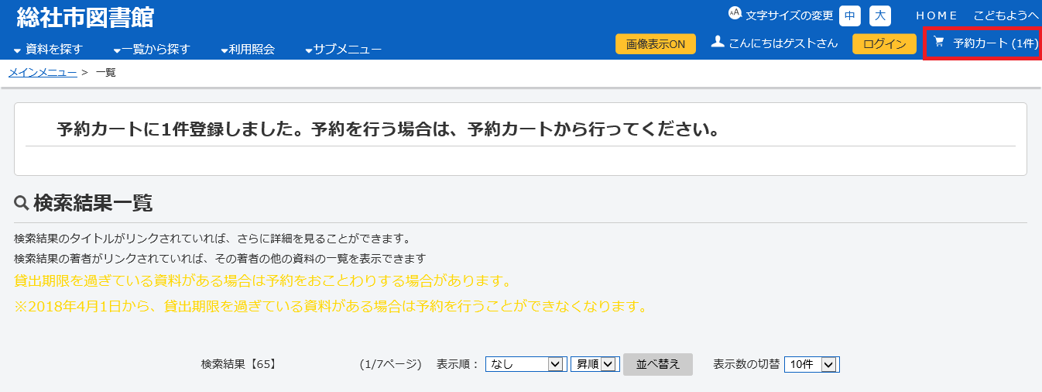Open the 昇順 sort direction dropdown
The width and height of the screenshot is (1042, 392).
click(x=594, y=364)
